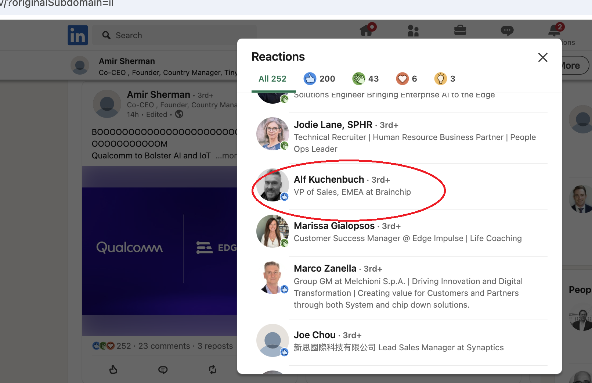Filter by Like reactions (200)
The height and width of the screenshot is (383, 592).
[319, 79]
